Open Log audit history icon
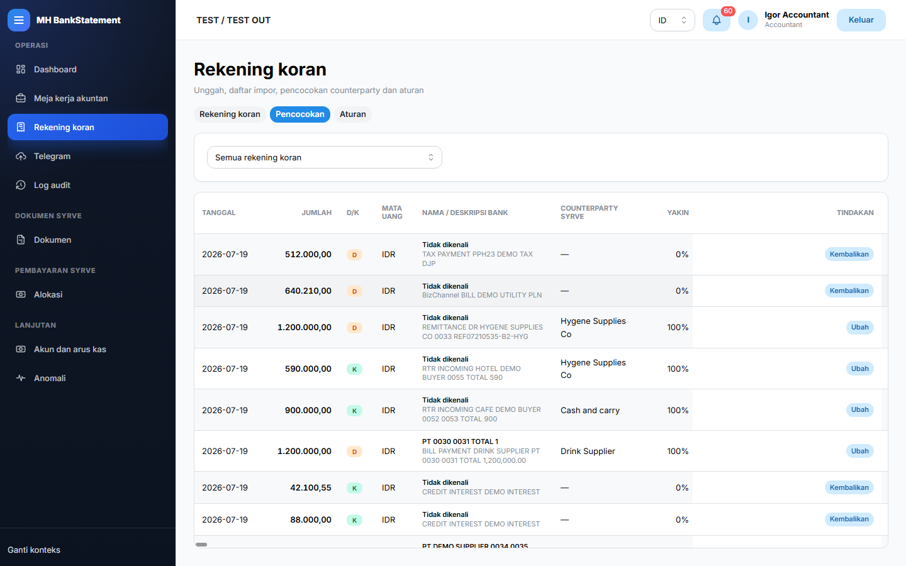Viewport: 906px width, 566px height. tap(21, 185)
